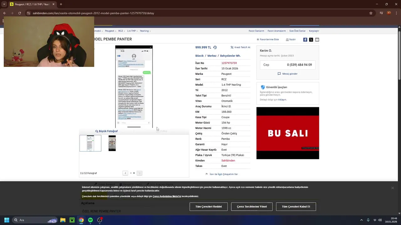The width and height of the screenshot is (401, 225).
Task: Click the second pagination dot under thumbnails
Action: [134, 173]
